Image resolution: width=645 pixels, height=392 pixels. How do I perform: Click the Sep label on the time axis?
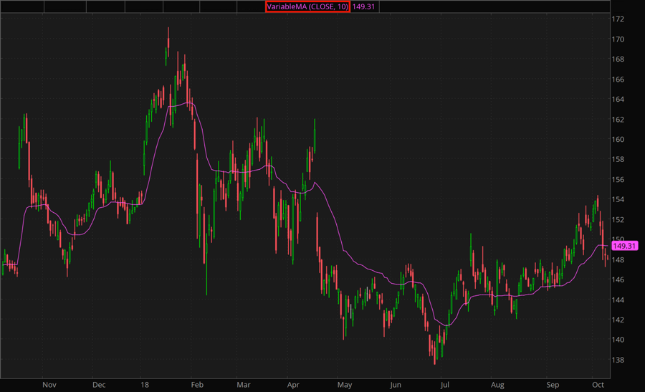pos(553,385)
